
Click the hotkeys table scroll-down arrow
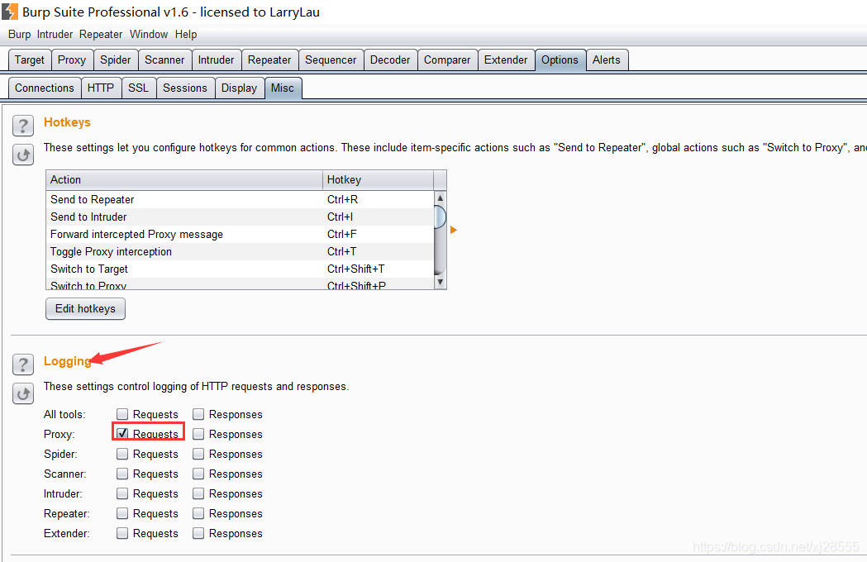(x=441, y=282)
